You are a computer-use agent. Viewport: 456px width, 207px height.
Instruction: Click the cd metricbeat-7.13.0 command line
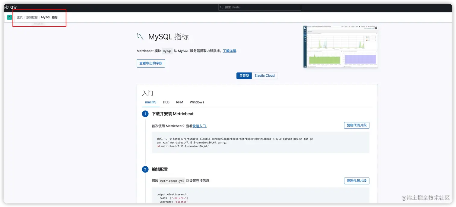(182, 146)
